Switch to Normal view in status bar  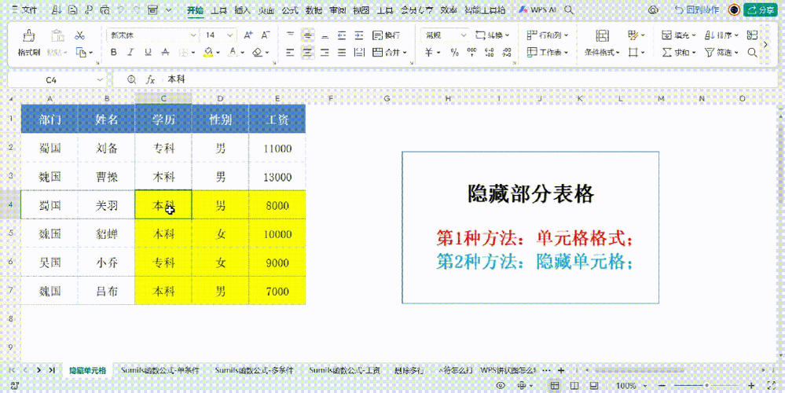point(554,385)
